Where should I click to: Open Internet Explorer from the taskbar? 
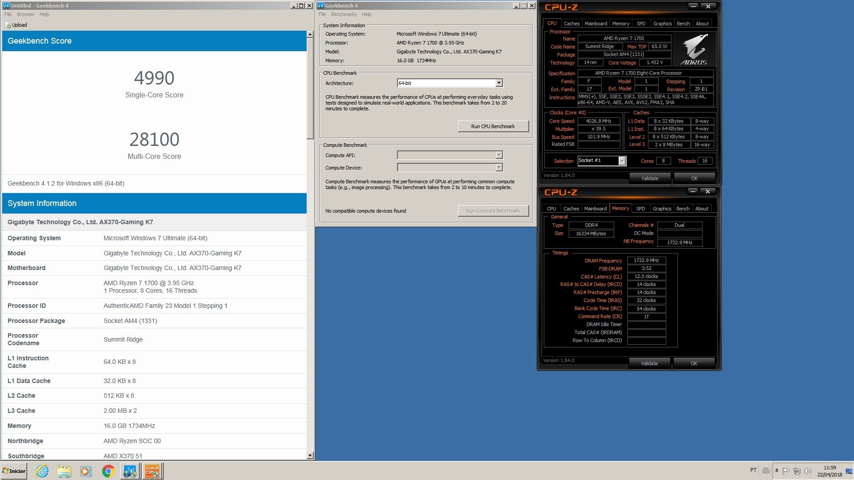[x=42, y=471]
